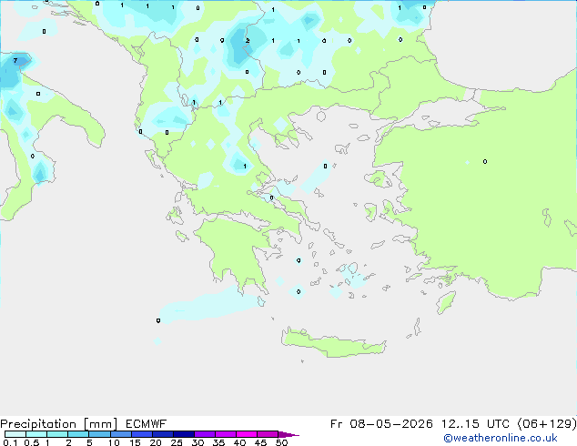Click the legend label '10'
The width and height of the screenshot is (577, 446).
114,442
